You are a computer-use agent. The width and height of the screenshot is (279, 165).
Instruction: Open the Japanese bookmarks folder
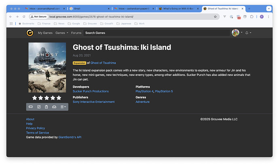pyautogui.click(x=124, y=23)
